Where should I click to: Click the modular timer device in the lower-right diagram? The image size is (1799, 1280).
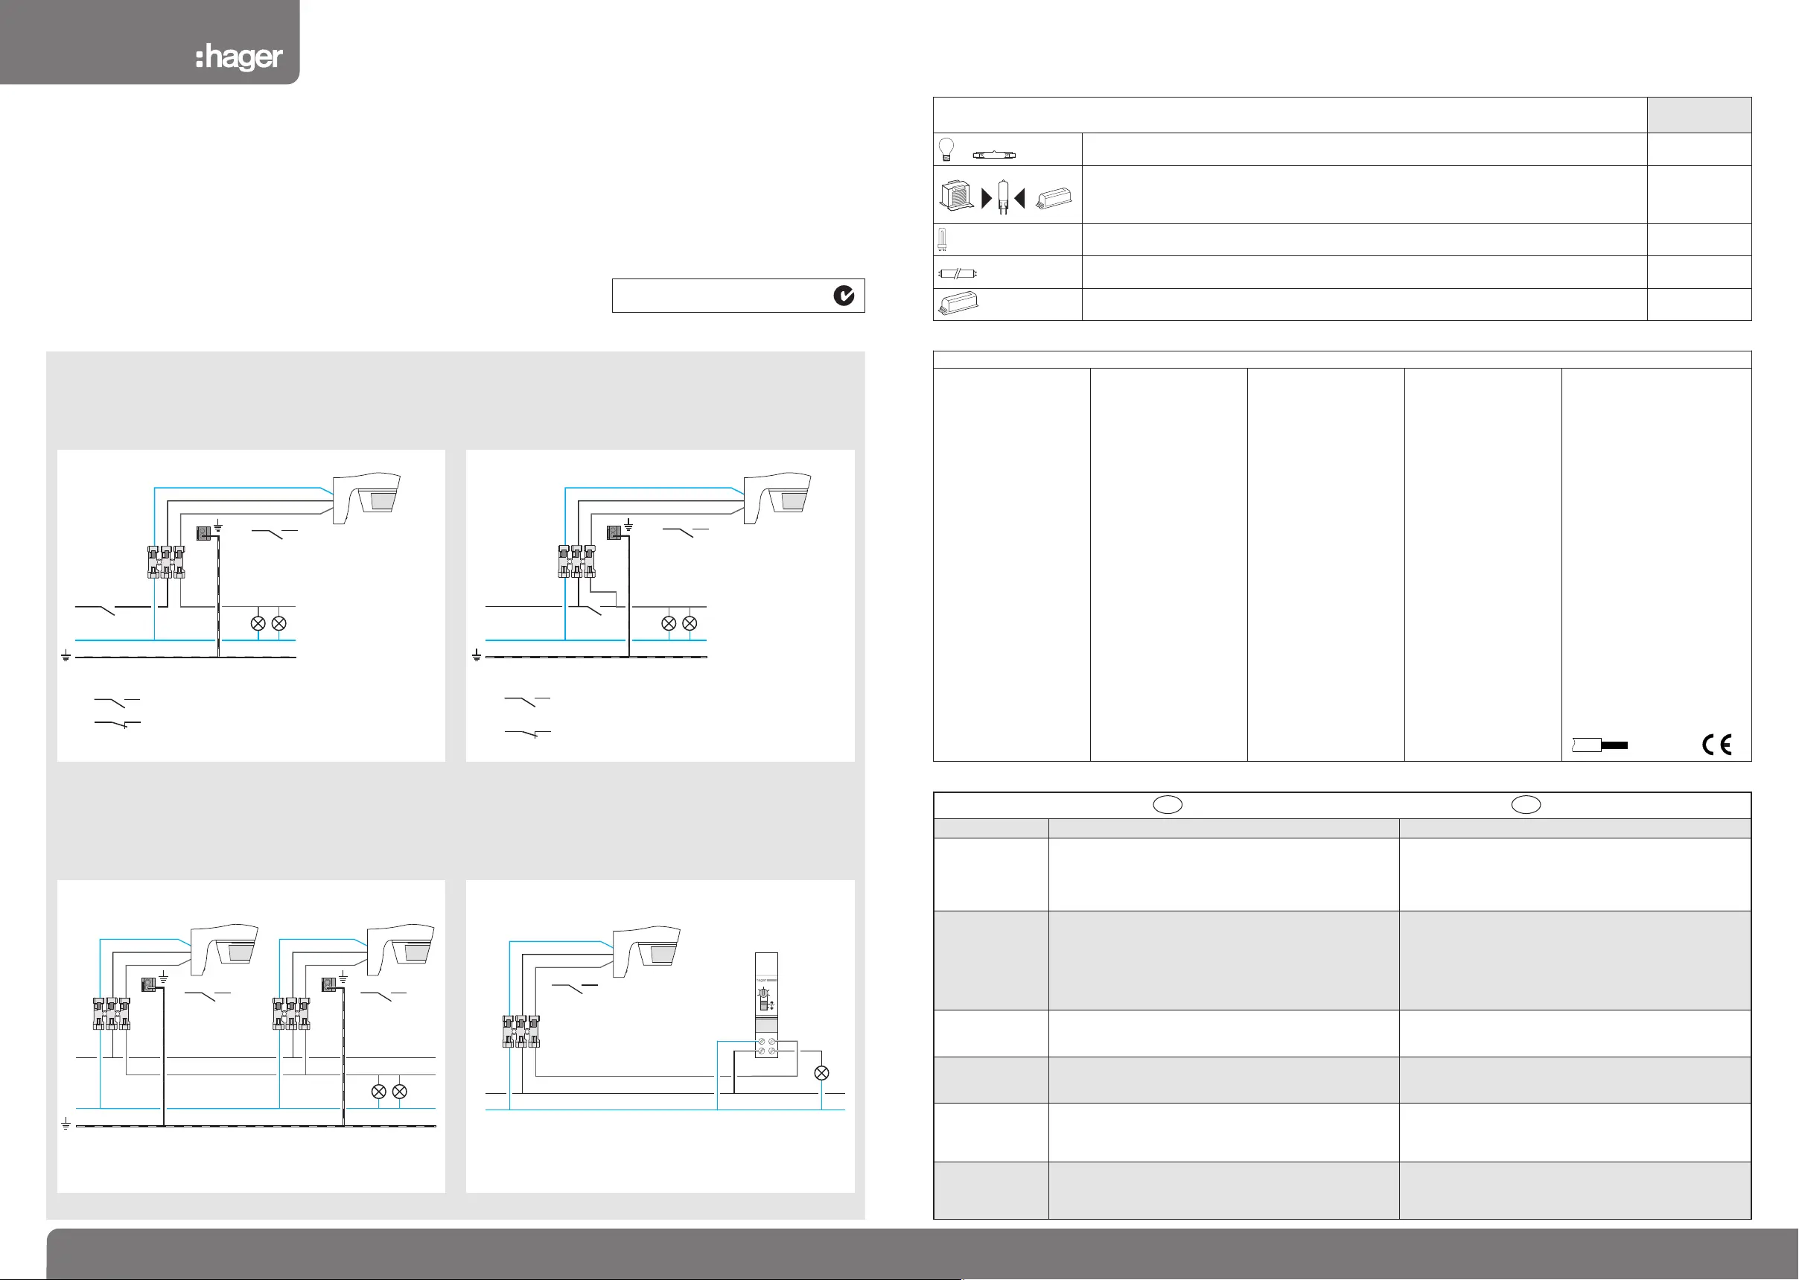[766, 1004]
